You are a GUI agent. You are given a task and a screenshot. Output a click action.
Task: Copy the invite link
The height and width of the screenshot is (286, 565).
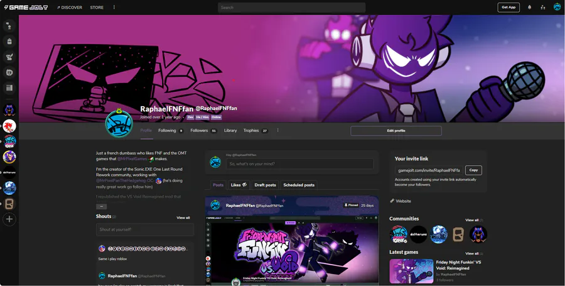pos(473,170)
